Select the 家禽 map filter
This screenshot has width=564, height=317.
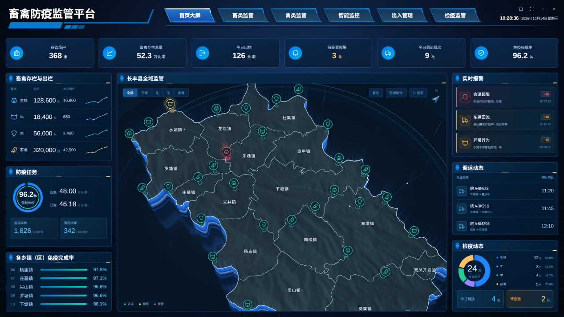point(181,93)
